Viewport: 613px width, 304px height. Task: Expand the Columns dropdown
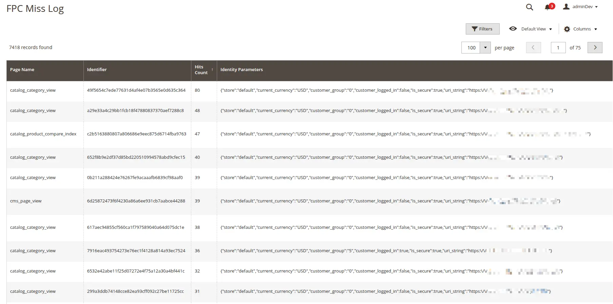pos(580,29)
